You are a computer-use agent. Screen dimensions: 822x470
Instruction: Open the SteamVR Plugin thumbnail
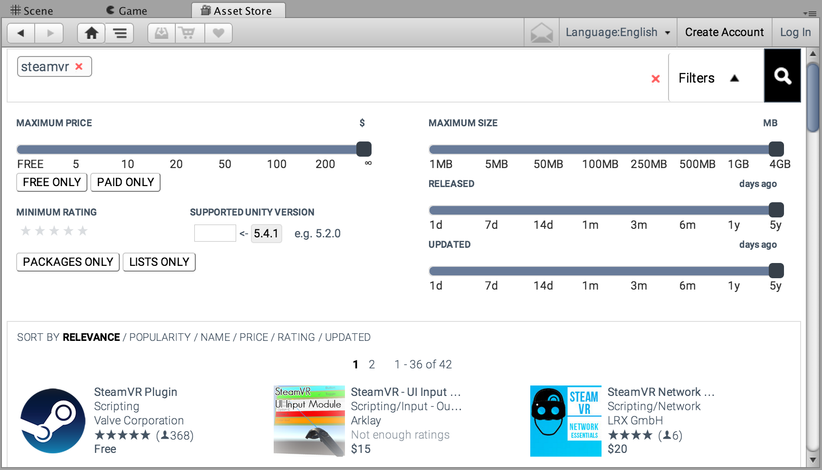(x=53, y=421)
